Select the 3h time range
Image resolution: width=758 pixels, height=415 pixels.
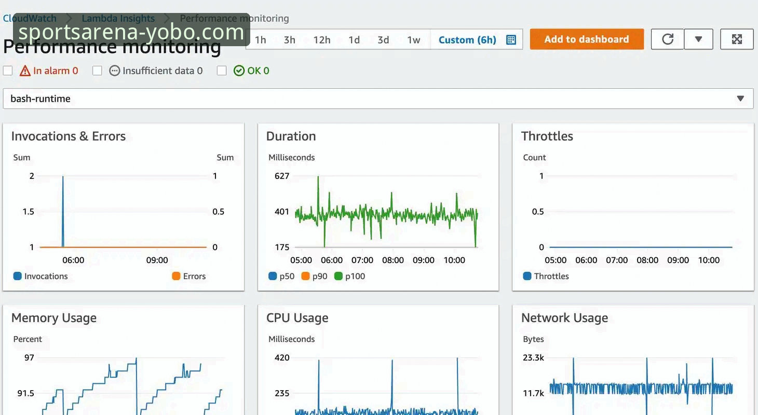point(289,40)
